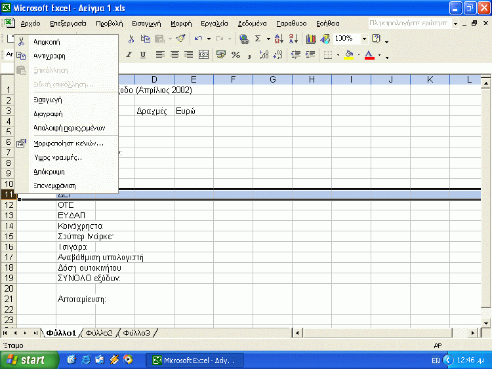Click the Redo arrow icon
492x369 pixels.
(x=219, y=39)
